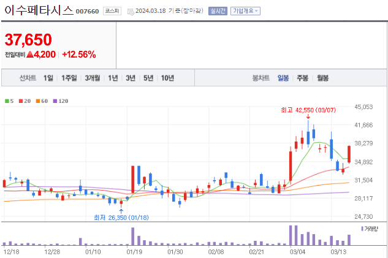Click the 최저 26,350 (01/18) low label
This screenshot has width=388, height=258.
[x=121, y=218]
